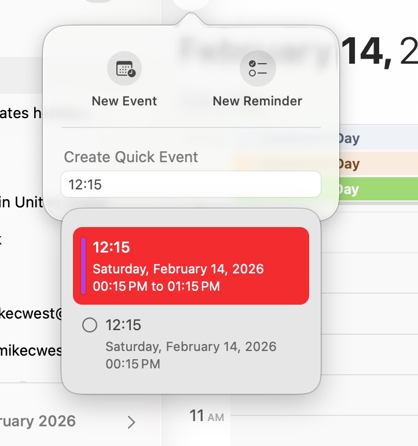
Task: Pick the 12:15 reminder suggestion at 00:15 PM
Action: click(x=191, y=344)
